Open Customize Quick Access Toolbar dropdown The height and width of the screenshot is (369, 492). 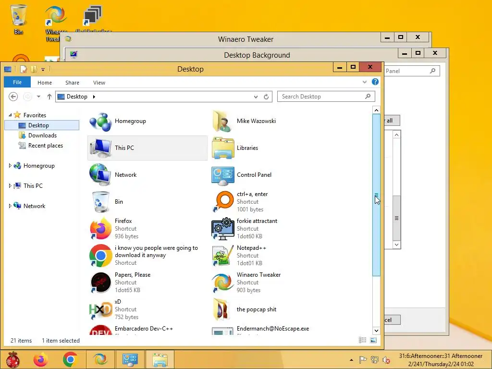tap(43, 69)
